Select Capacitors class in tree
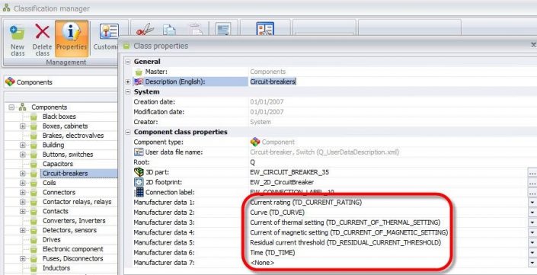 [x=58, y=164]
